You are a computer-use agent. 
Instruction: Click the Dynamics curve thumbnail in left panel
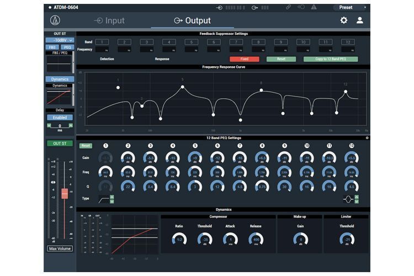[x=59, y=97]
